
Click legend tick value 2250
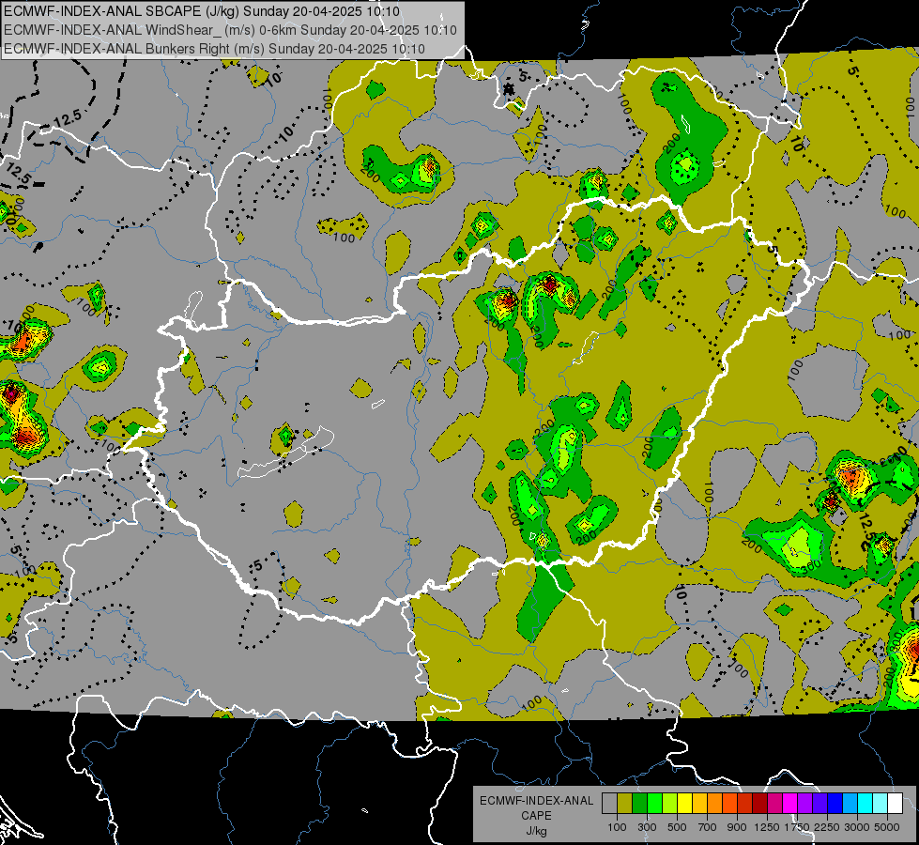click(827, 827)
